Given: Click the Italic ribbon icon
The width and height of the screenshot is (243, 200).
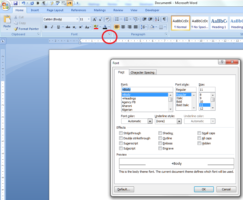Looking at the screenshot, I should [52, 27].
